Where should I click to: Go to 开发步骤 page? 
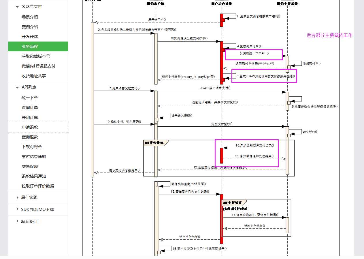[x=30, y=37]
